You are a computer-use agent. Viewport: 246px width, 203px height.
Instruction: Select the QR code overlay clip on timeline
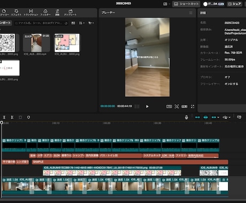(209, 171)
